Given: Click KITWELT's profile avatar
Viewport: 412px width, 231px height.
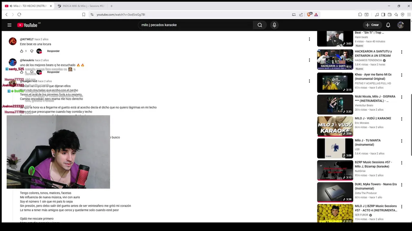Looking at the screenshot, I should pos(13,41).
